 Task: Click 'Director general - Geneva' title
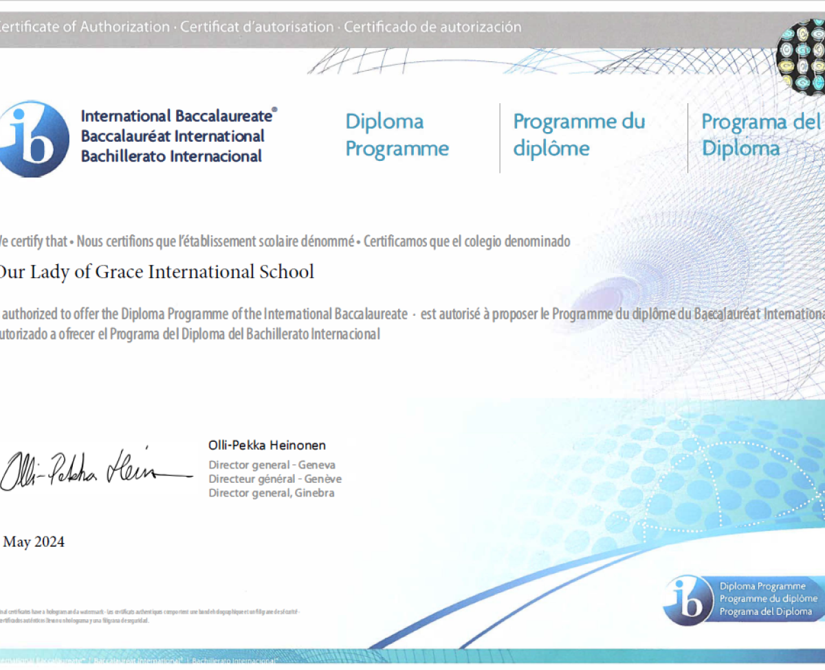coord(272,465)
